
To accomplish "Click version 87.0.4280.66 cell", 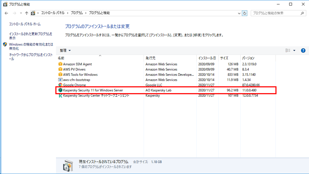I will (251, 85).
